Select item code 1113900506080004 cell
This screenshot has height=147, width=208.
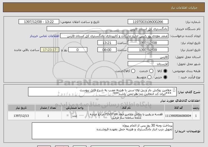178,116
